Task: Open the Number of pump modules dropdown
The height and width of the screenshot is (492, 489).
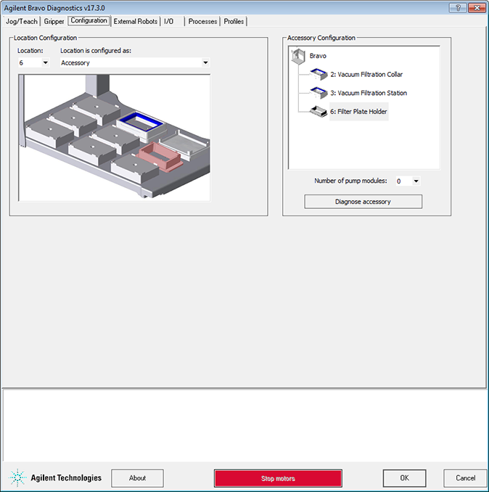Action: click(x=416, y=181)
